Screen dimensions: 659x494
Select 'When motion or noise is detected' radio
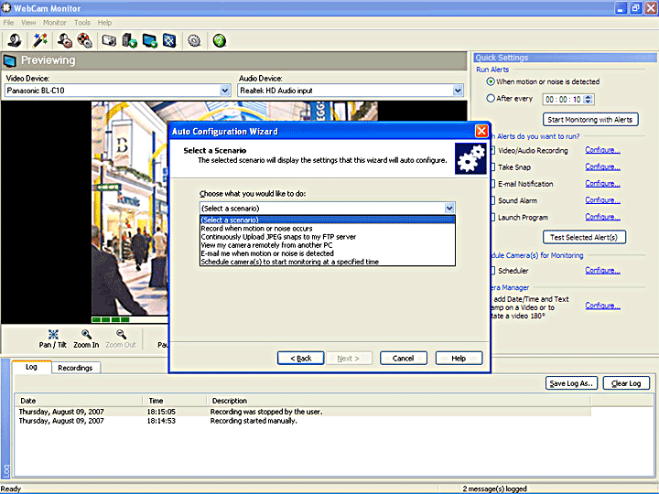click(x=490, y=81)
